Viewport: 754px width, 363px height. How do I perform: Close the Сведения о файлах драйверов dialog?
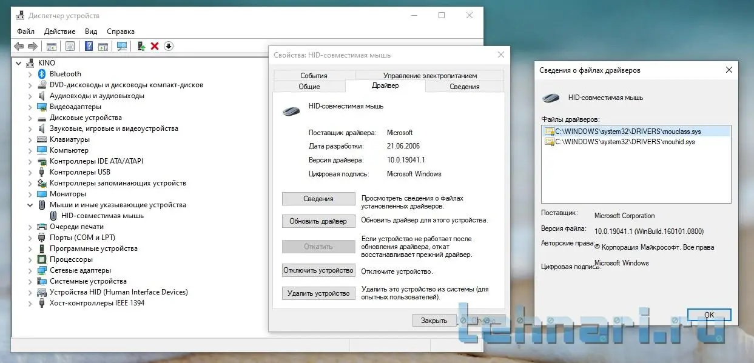click(729, 70)
